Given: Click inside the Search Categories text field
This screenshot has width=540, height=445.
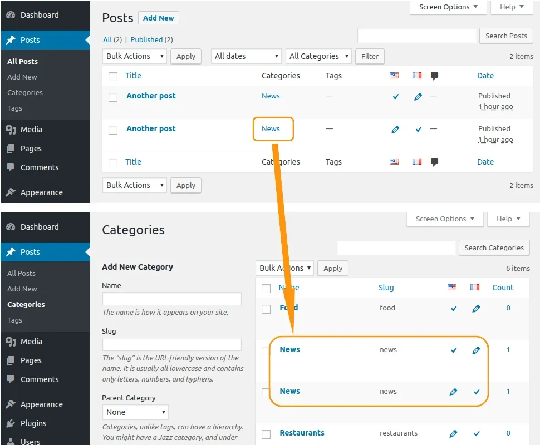Looking at the screenshot, I should 396,248.
